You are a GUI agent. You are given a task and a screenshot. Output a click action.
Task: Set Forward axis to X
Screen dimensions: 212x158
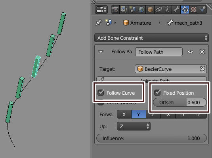pos(124,114)
